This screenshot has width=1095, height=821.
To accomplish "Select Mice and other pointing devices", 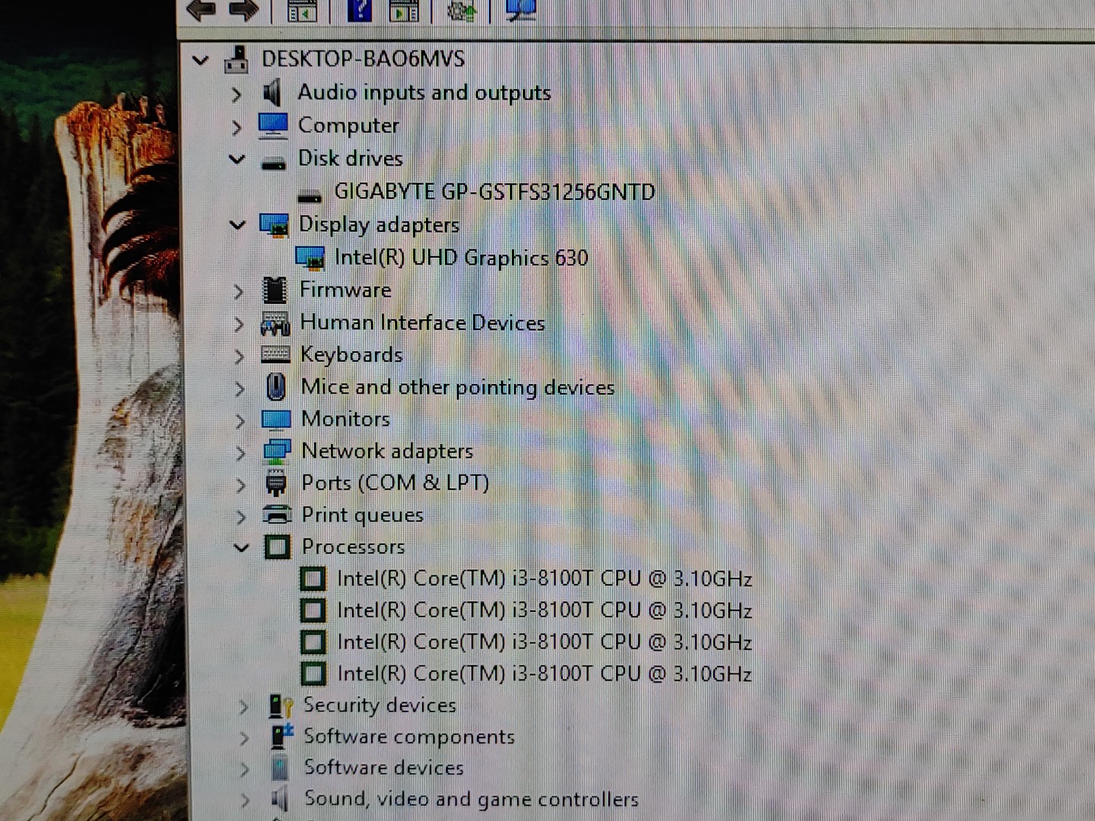I will [x=457, y=388].
